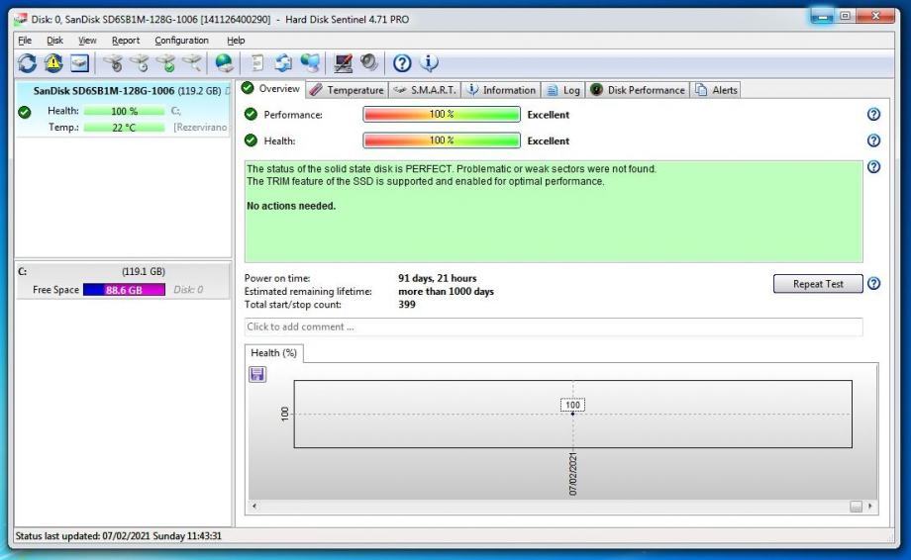Click the monitor with red pen toolbar icon

coord(343,62)
